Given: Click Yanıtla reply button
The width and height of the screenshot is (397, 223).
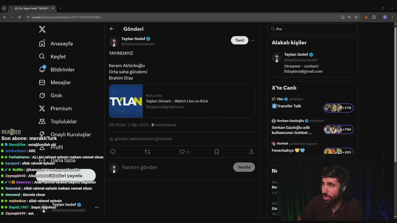Looking at the screenshot, I should tap(244, 167).
